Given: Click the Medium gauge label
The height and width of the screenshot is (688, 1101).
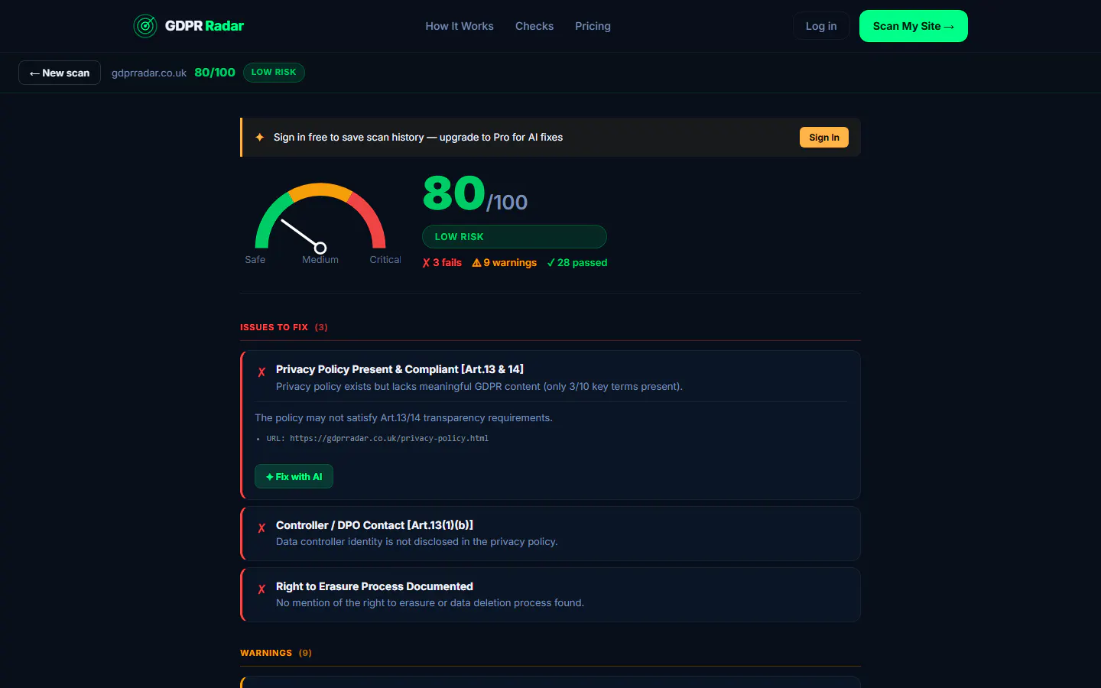Looking at the screenshot, I should click(x=320, y=260).
